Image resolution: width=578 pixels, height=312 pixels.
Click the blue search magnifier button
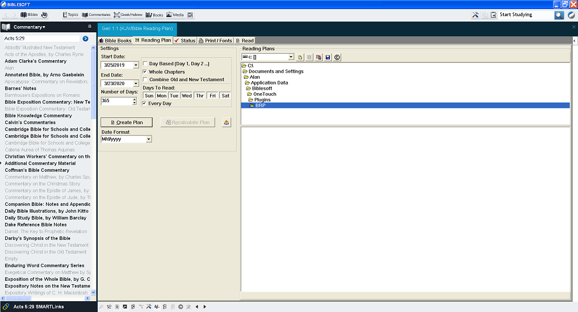pyautogui.click(x=559, y=15)
